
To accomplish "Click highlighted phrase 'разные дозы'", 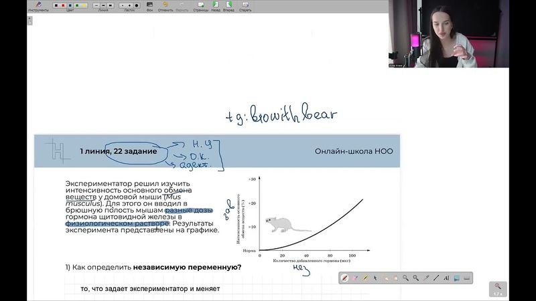I will click(189, 210).
